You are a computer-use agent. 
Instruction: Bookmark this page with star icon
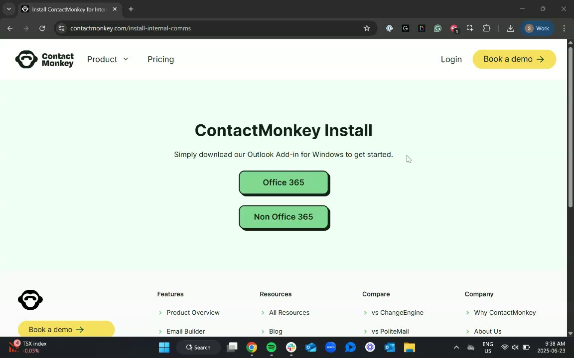[366, 28]
